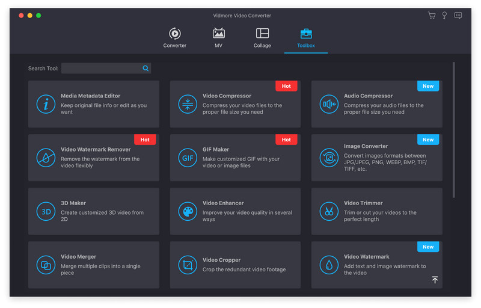Click the Search Tool input field
Screen dimensions: 481x308
point(101,69)
